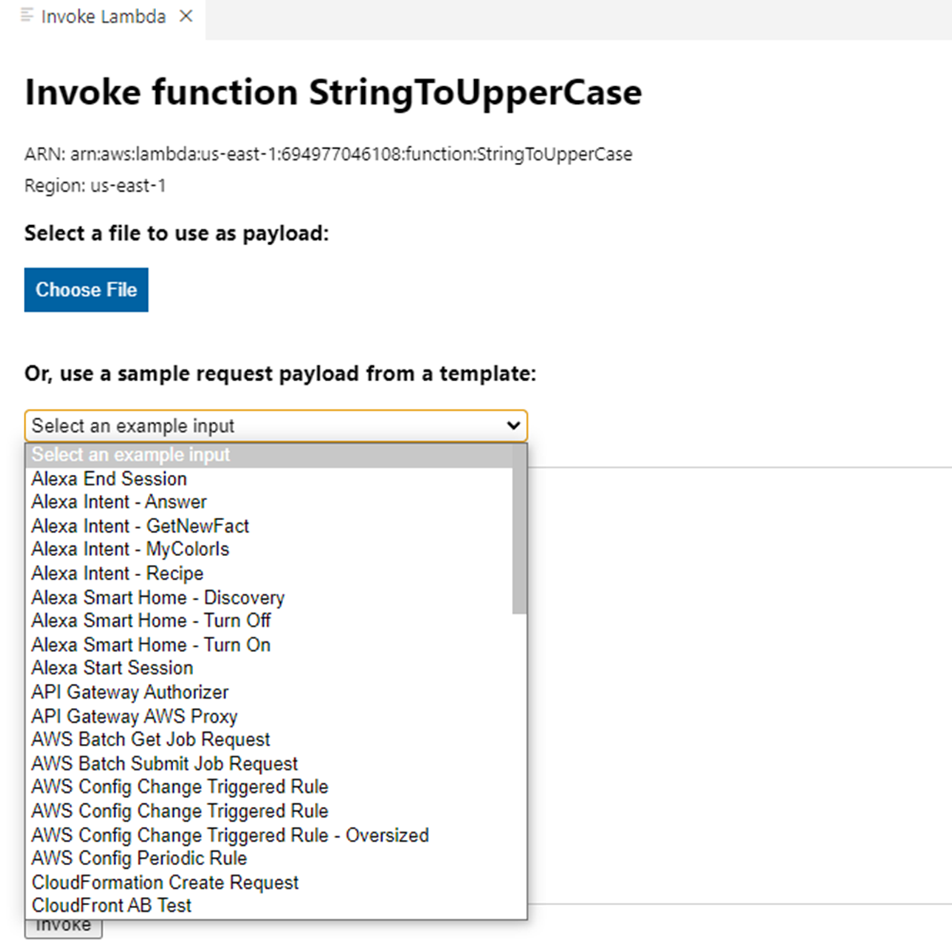Viewport: 952px width, 952px height.
Task: Click the Choose File button
Action: [x=86, y=290]
